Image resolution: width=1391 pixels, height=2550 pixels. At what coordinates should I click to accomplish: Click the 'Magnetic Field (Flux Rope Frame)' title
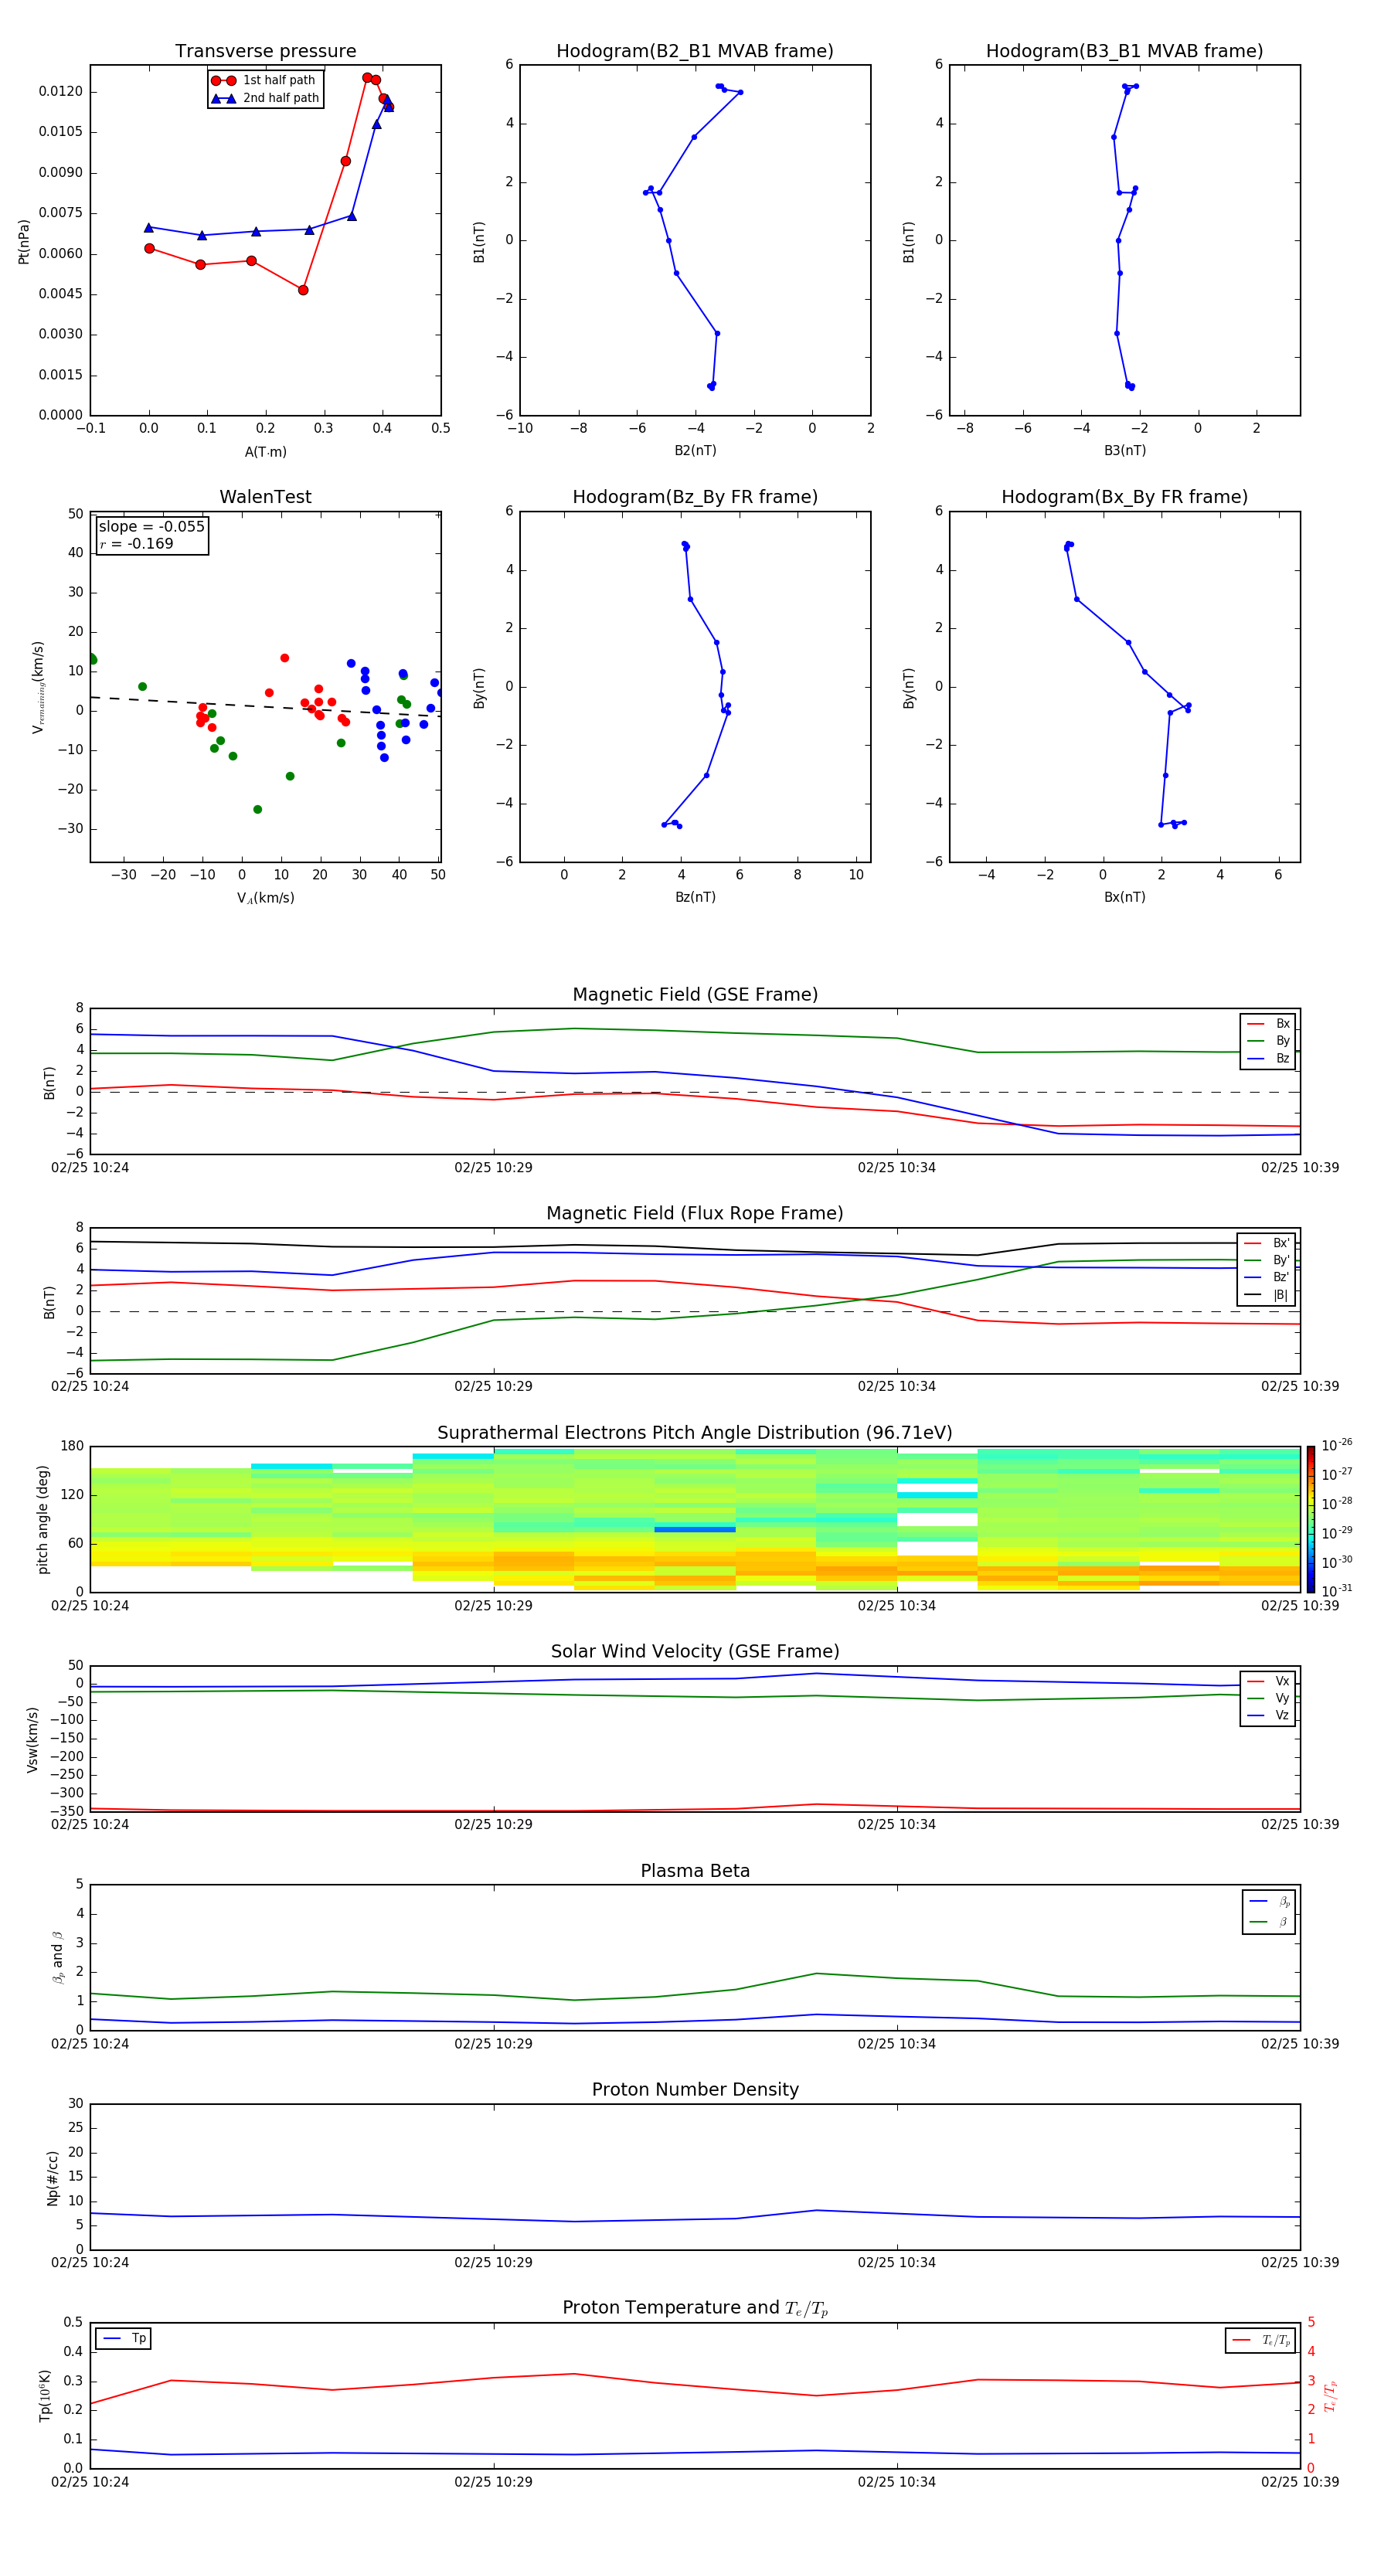695,1214
